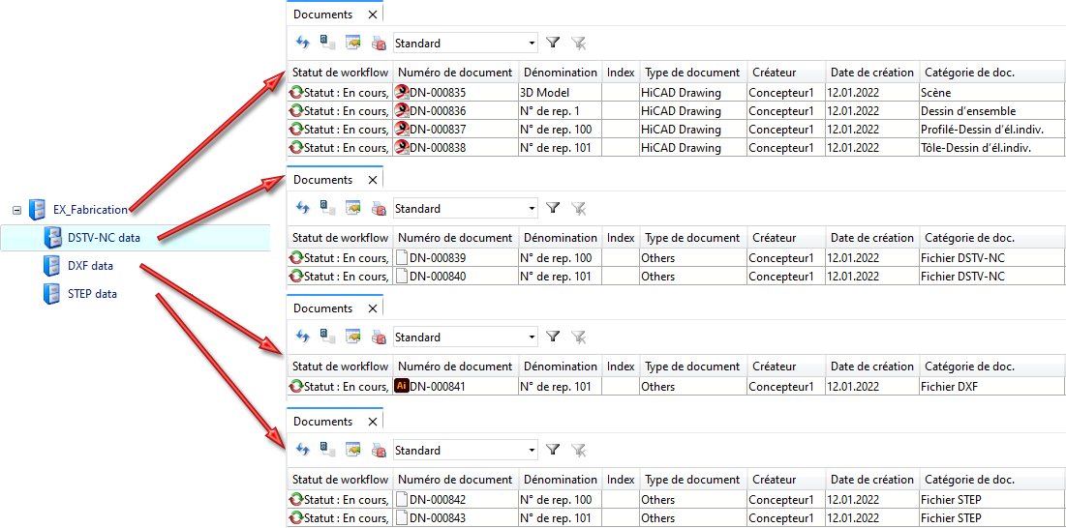Refresh the documents panel listing DN-000842
Image resolution: width=1066 pixels, height=528 pixels.
(303, 450)
